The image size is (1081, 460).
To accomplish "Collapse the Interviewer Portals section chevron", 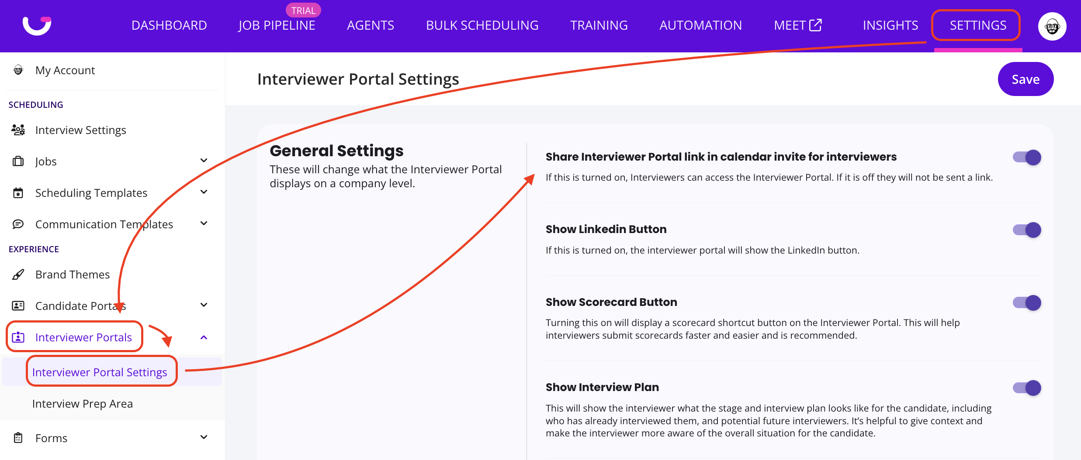I will [204, 337].
